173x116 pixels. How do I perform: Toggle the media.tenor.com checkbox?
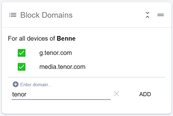(21, 67)
